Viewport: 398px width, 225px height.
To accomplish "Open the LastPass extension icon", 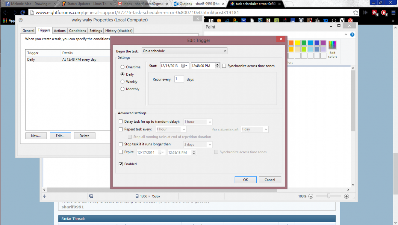I will coord(375,13).
